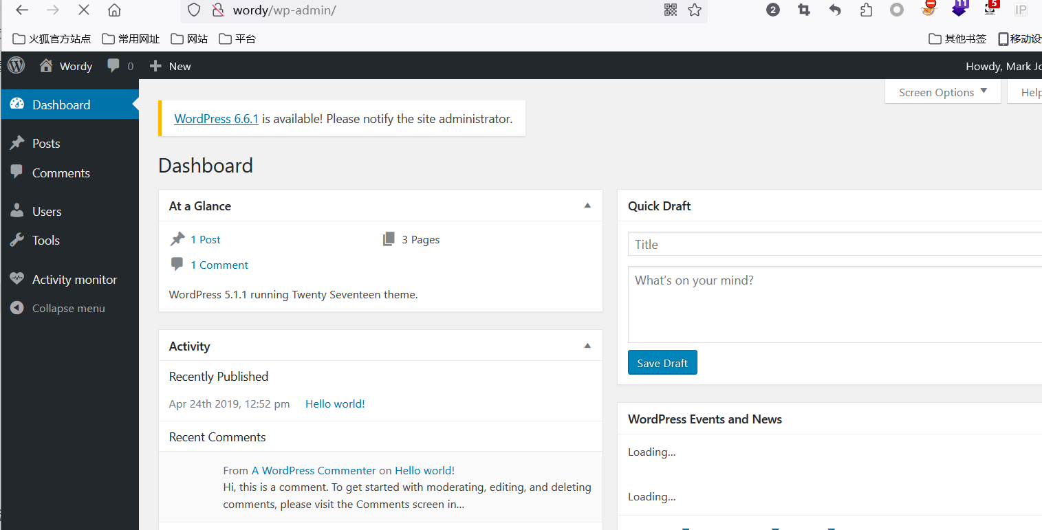Click the shield tracking protection icon
Viewport: 1042px width, 530px height.
[x=195, y=10]
